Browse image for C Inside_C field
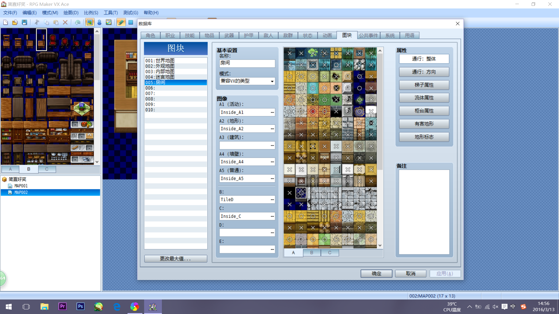559x314 pixels. click(x=272, y=216)
